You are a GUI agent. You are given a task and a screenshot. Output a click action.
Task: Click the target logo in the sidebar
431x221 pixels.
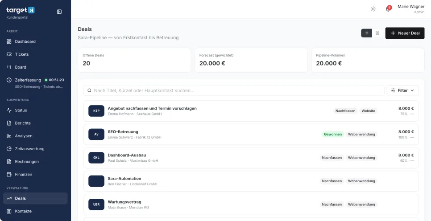21,10
